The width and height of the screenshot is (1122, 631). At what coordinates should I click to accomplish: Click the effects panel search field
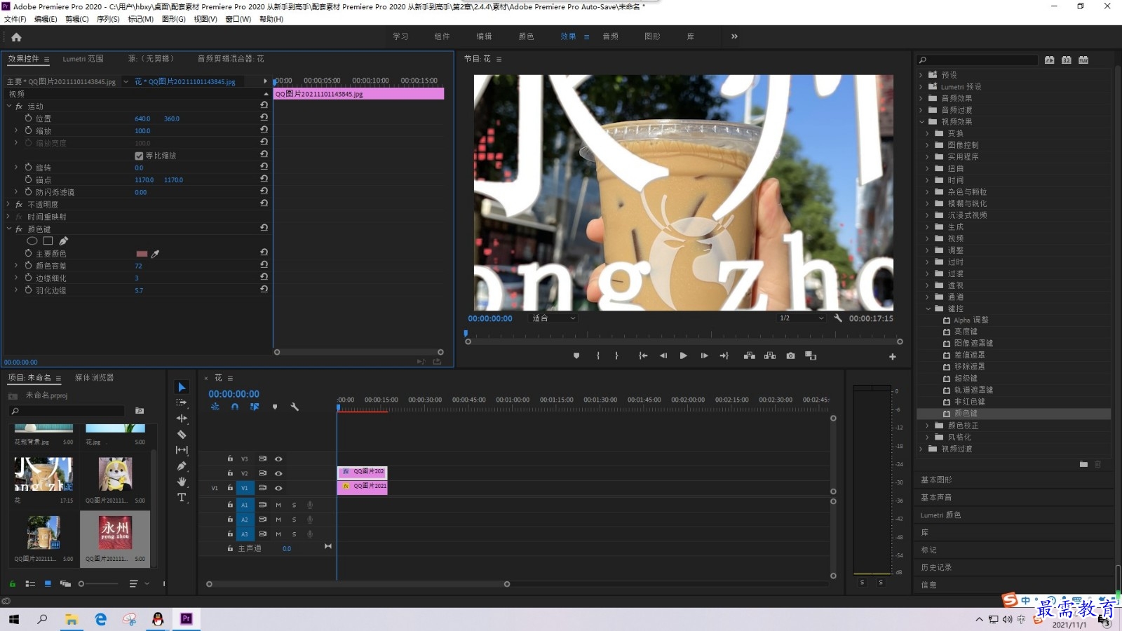pyautogui.click(x=978, y=60)
